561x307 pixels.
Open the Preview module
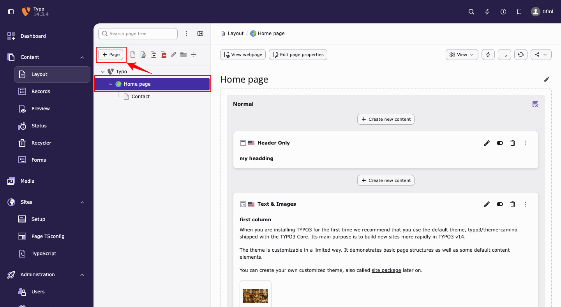tap(52, 109)
